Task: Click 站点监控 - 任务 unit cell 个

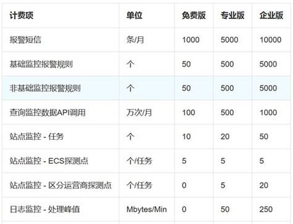Action: pyautogui.click(x=130, y=137)
